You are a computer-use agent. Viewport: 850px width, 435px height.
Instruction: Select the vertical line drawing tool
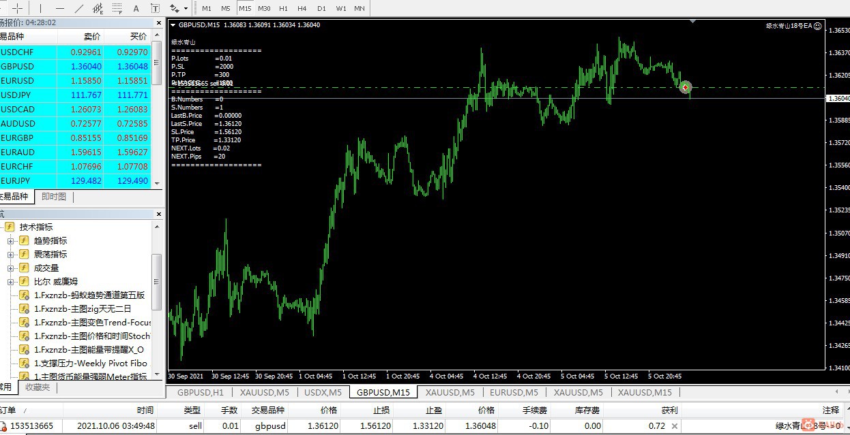40,8
